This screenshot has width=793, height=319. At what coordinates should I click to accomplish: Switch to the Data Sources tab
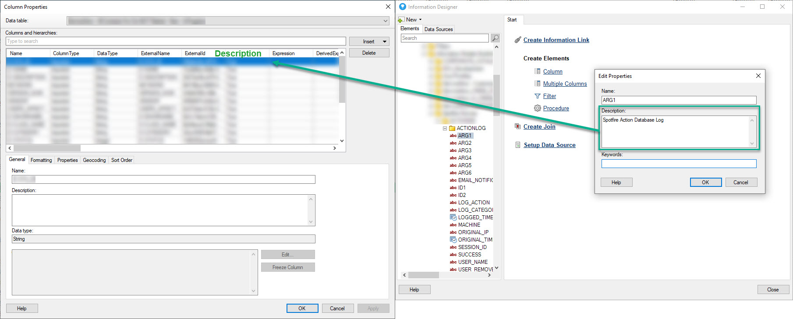(438, 29)
